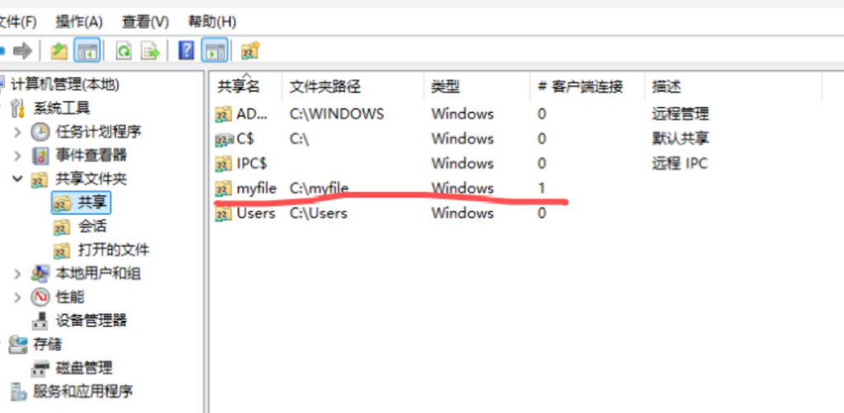Click the C$ share icon
Viewport: 844px width, 413px height.
pyautogui.click(x=223, y=139)
